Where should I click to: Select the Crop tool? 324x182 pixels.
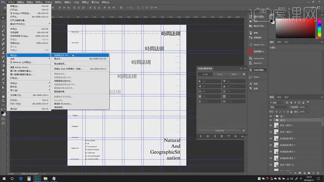[4, 35]
